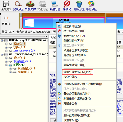123x122 pixels.
Task: Start 新建分区 from the toolbar
Action: click(55, 6)
